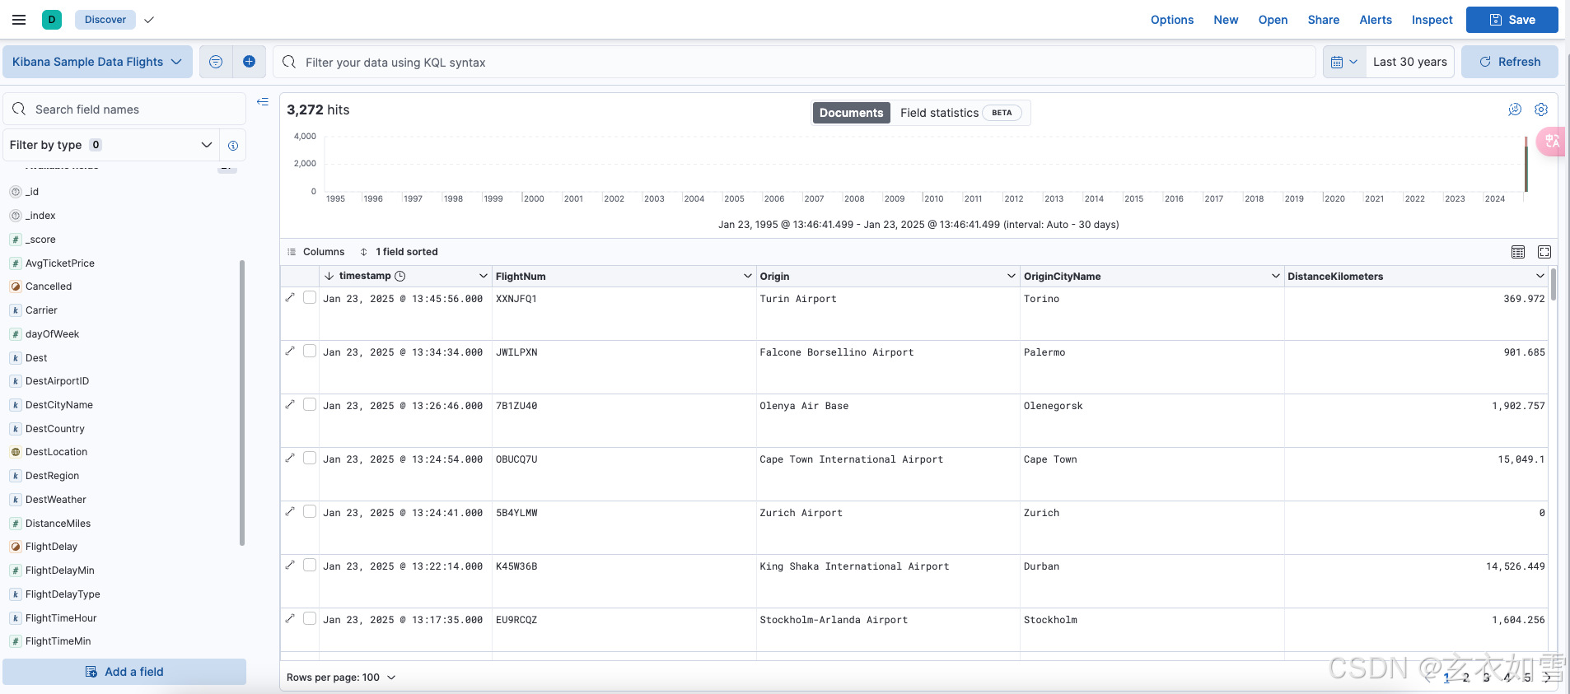This screenshot has width=1570, height=694.
Task: Open the DistanceKilometers column header menu
Action: tap(1540, 276)
